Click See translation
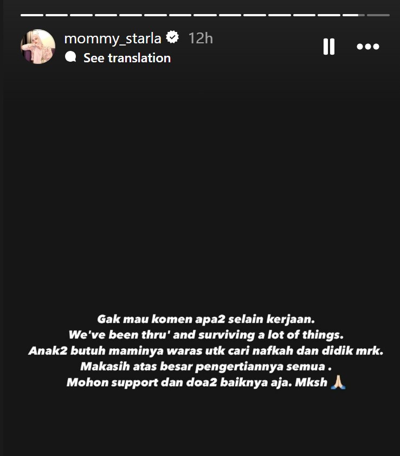 point(127,58)
